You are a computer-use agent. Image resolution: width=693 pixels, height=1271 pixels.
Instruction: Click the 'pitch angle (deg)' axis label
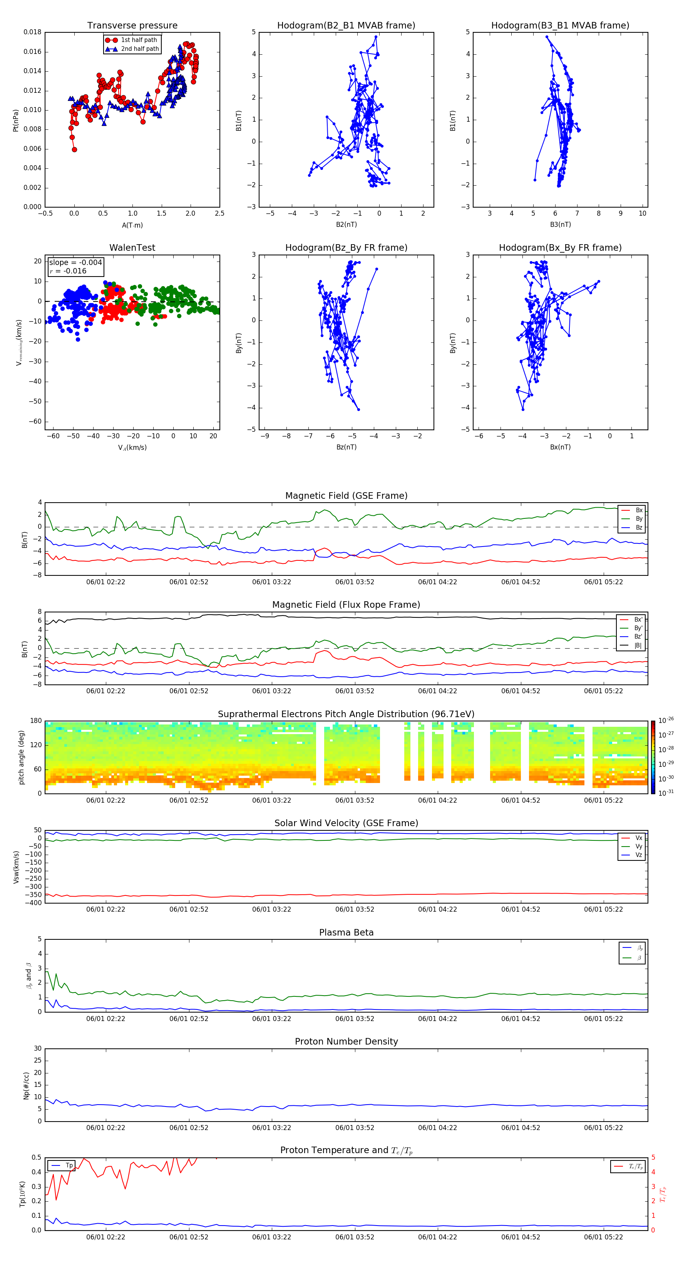tap(21, 757)
